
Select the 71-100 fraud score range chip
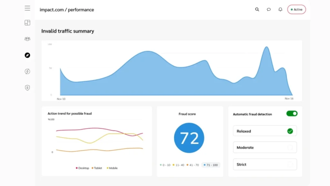click(211, 165)
